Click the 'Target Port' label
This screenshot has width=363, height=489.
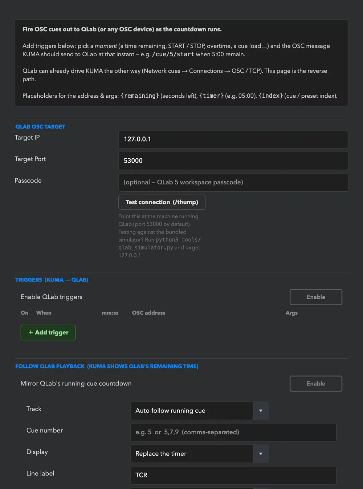tap(30, 159)
